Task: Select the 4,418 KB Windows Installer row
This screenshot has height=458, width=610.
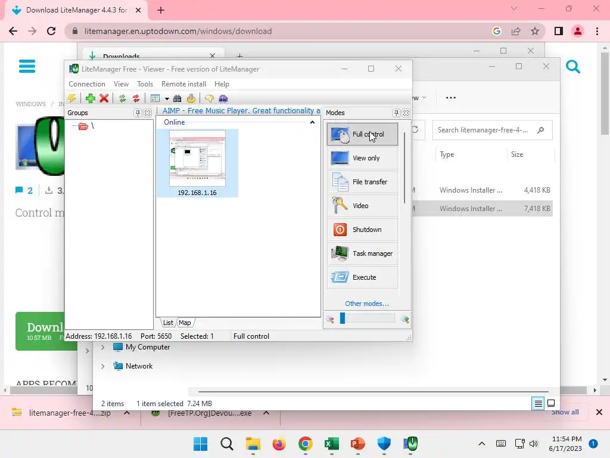Action: tap(483, 190)
